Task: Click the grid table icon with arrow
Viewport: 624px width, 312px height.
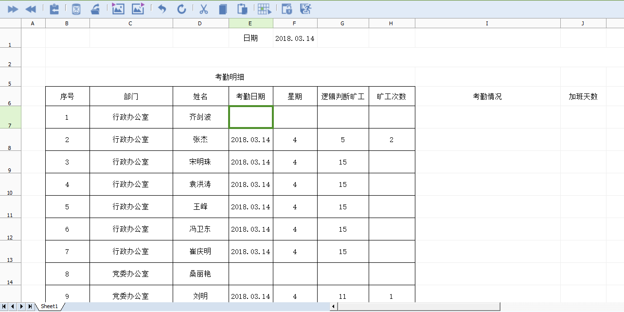Action: tap(264, 9)
